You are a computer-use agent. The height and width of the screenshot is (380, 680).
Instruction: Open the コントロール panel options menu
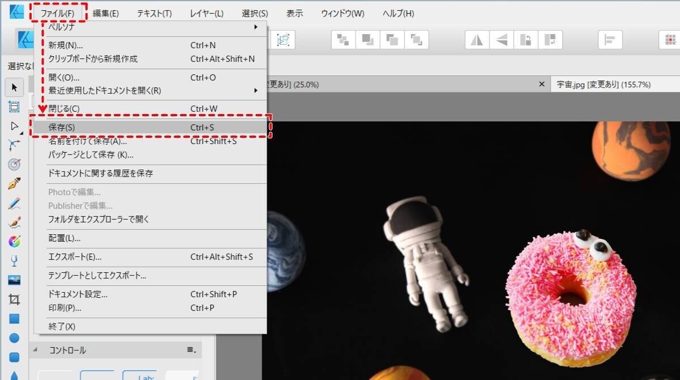[x=191, y=350]
